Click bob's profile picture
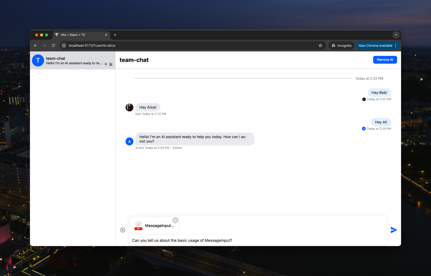 (x=129, y=107)
